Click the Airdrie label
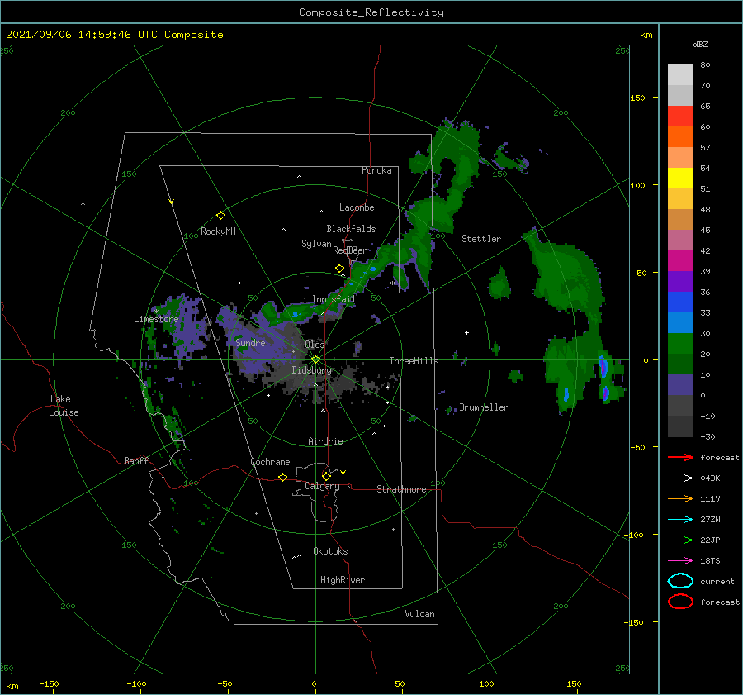 [325, 441]
